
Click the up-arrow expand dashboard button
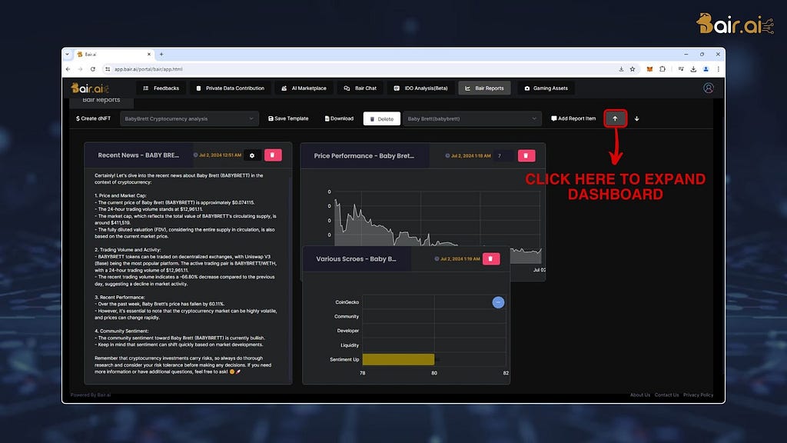pos(615,118)
